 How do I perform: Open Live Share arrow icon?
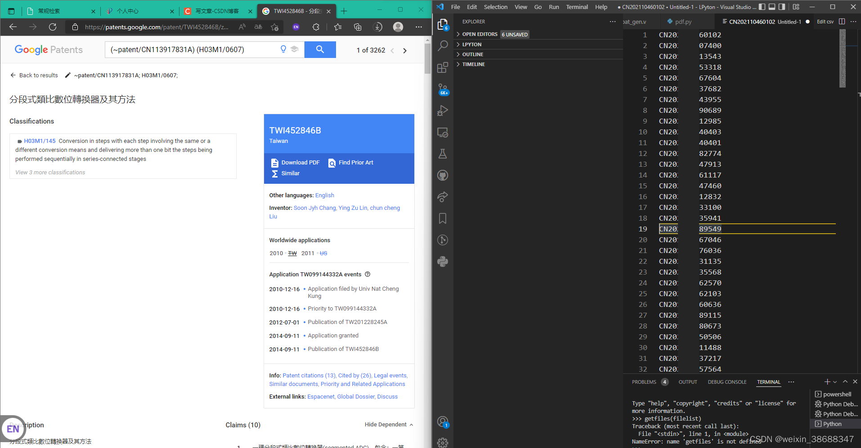(443, 197)
